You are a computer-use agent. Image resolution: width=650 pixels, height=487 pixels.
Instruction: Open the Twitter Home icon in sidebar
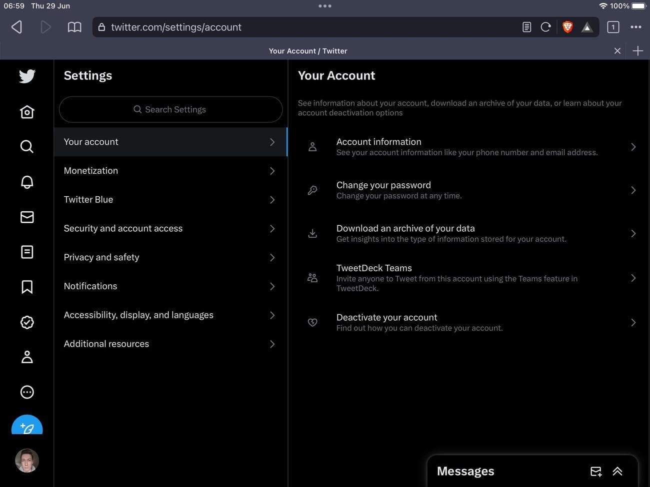(x=27, y=112)
